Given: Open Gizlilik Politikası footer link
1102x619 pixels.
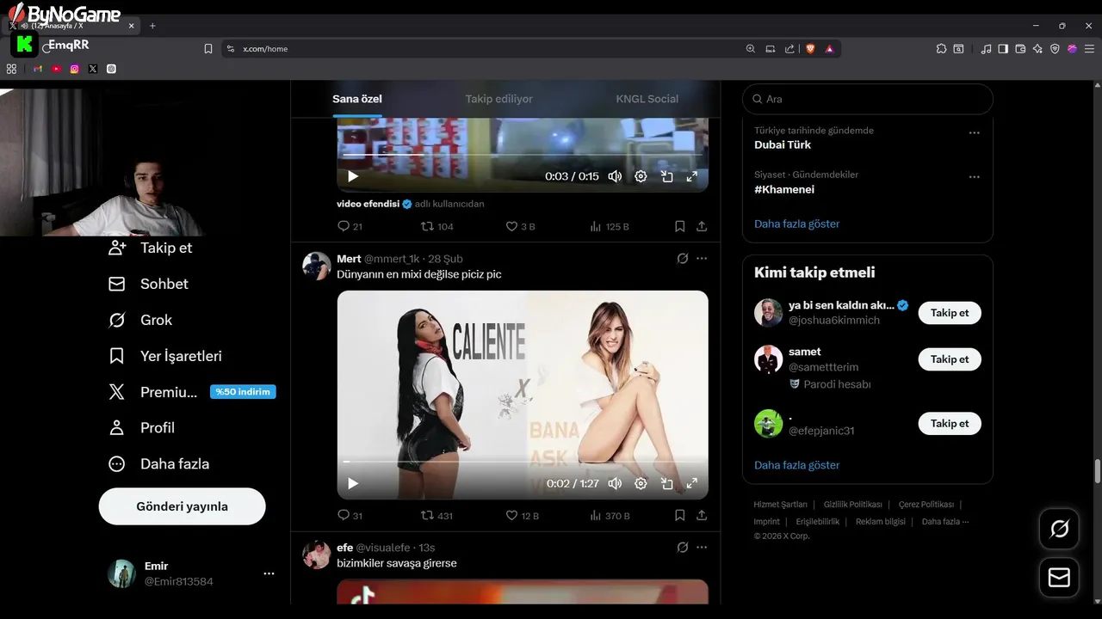Looking at the screenshot, I should tap(853, 505).
